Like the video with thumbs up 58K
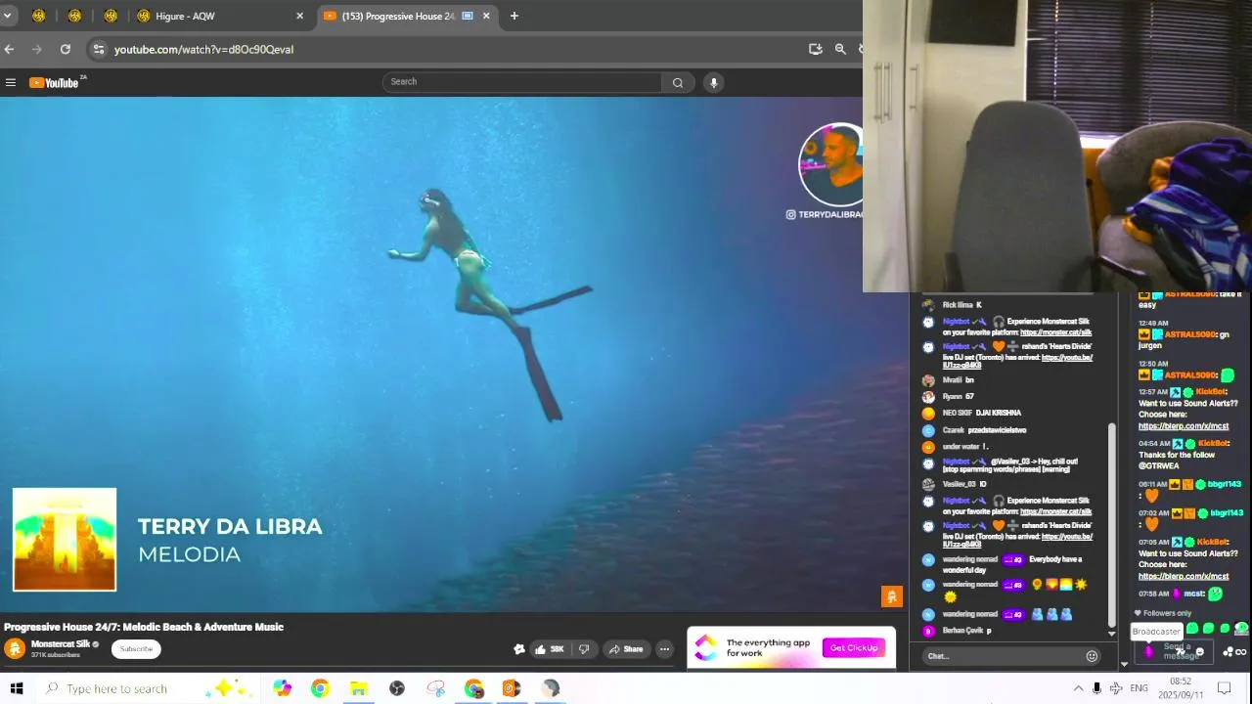This screenshot has height=704, width=1252. pyautogui.click(x=549, y=649)
